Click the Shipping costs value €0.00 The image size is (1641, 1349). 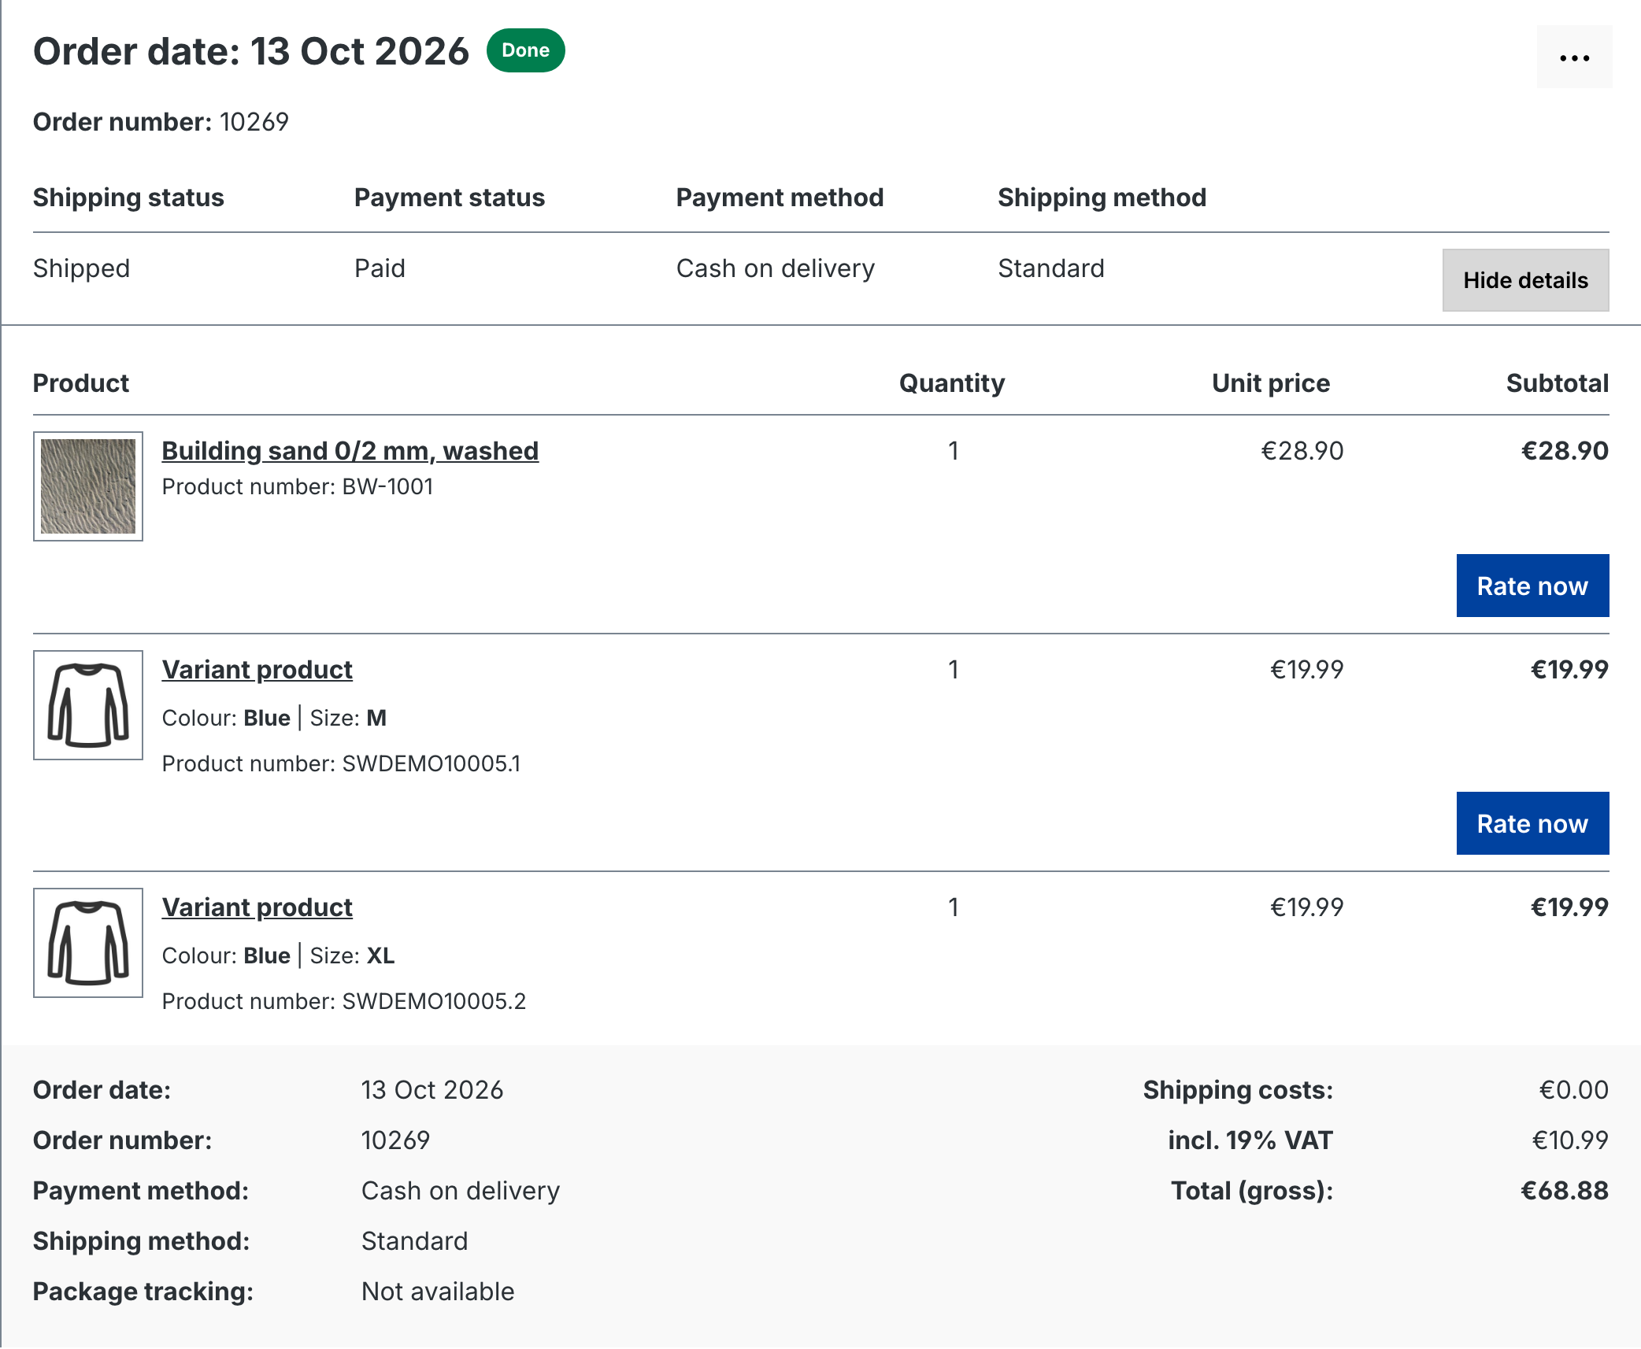pos(1574,1090)
